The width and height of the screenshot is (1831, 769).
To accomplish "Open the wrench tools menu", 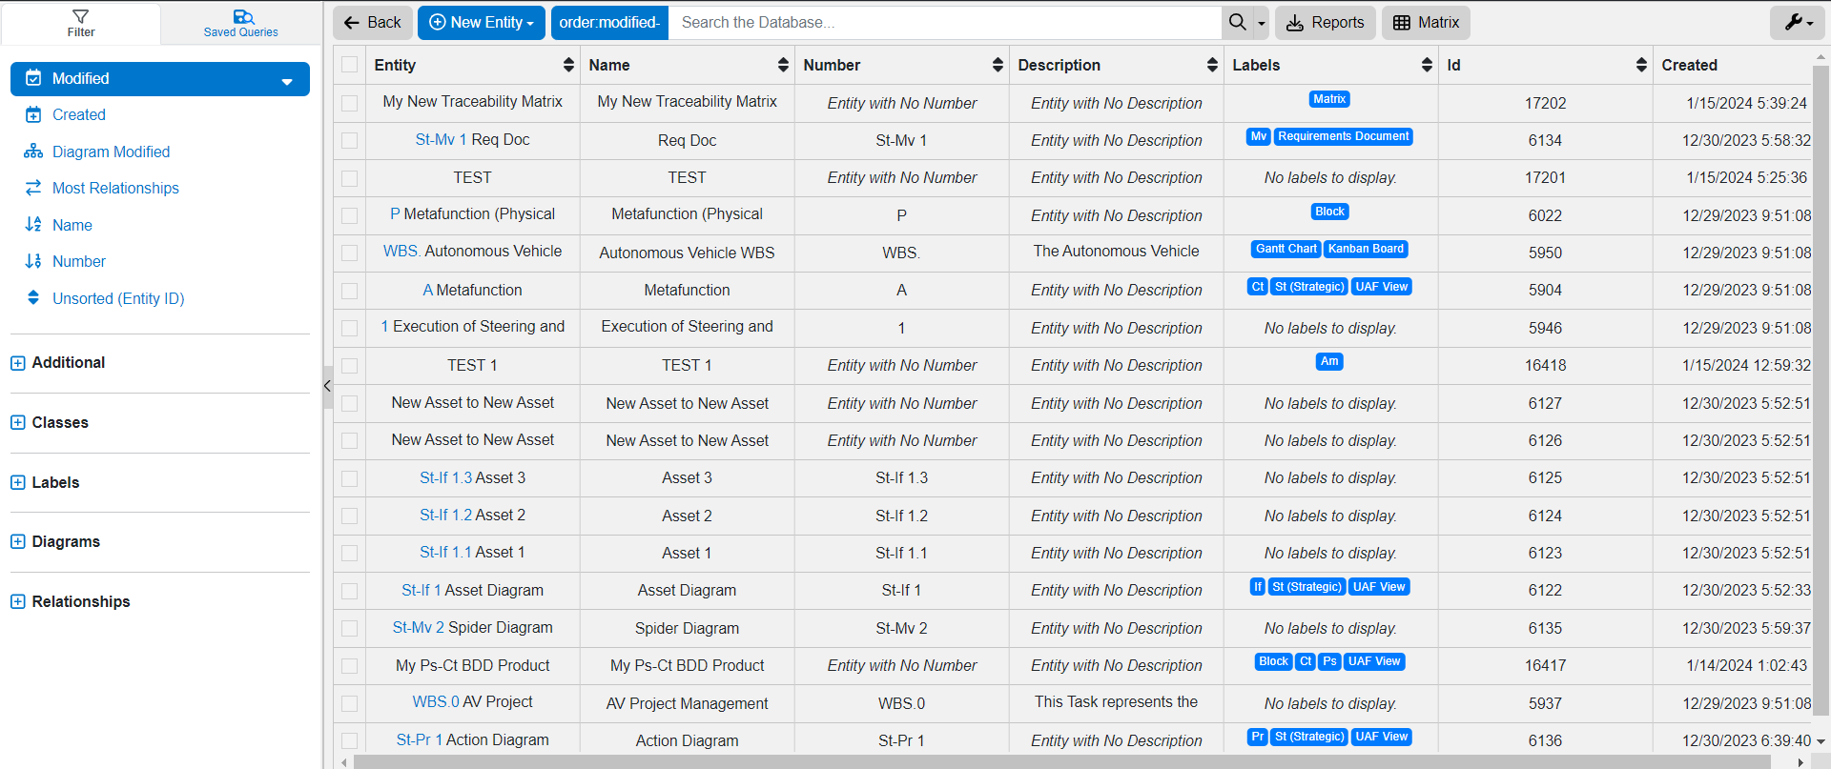I will click(1798, 23).
